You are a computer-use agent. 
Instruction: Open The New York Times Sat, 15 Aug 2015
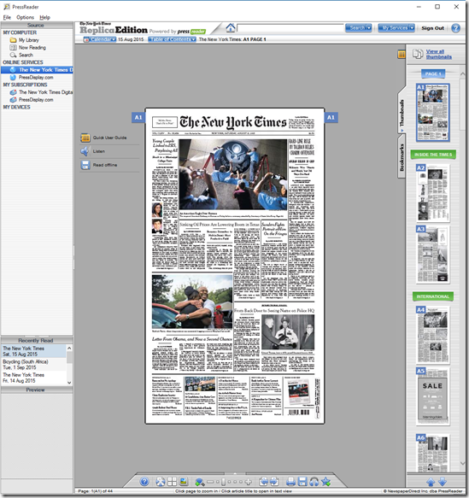[x=33, y=351]
